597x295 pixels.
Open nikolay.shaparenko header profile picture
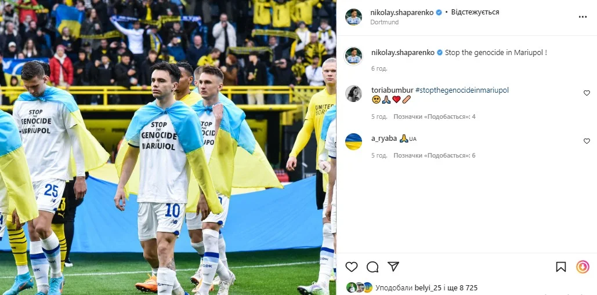[x=353, y=17]
